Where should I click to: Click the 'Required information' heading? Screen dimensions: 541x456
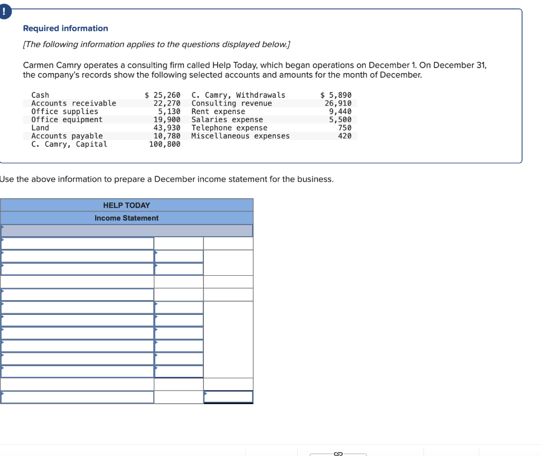click(66, 29)
